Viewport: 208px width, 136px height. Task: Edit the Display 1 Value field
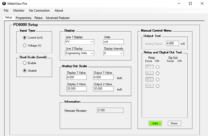(76, 77)
